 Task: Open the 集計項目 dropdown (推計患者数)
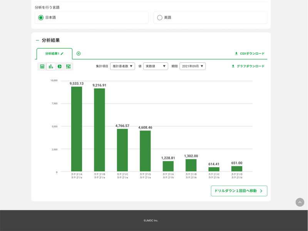coord(122,66)
